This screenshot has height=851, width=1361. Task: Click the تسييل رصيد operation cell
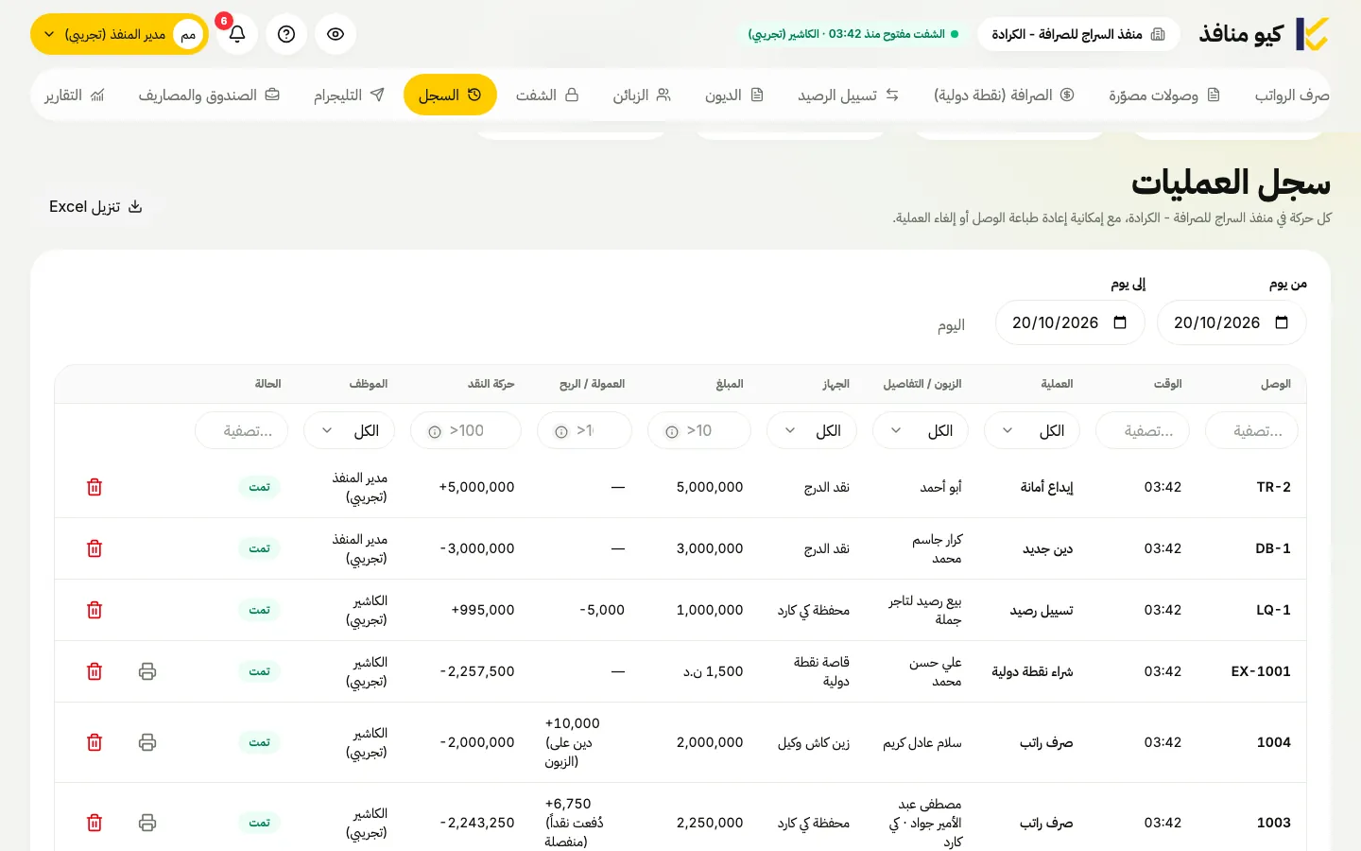point(1042,610)
